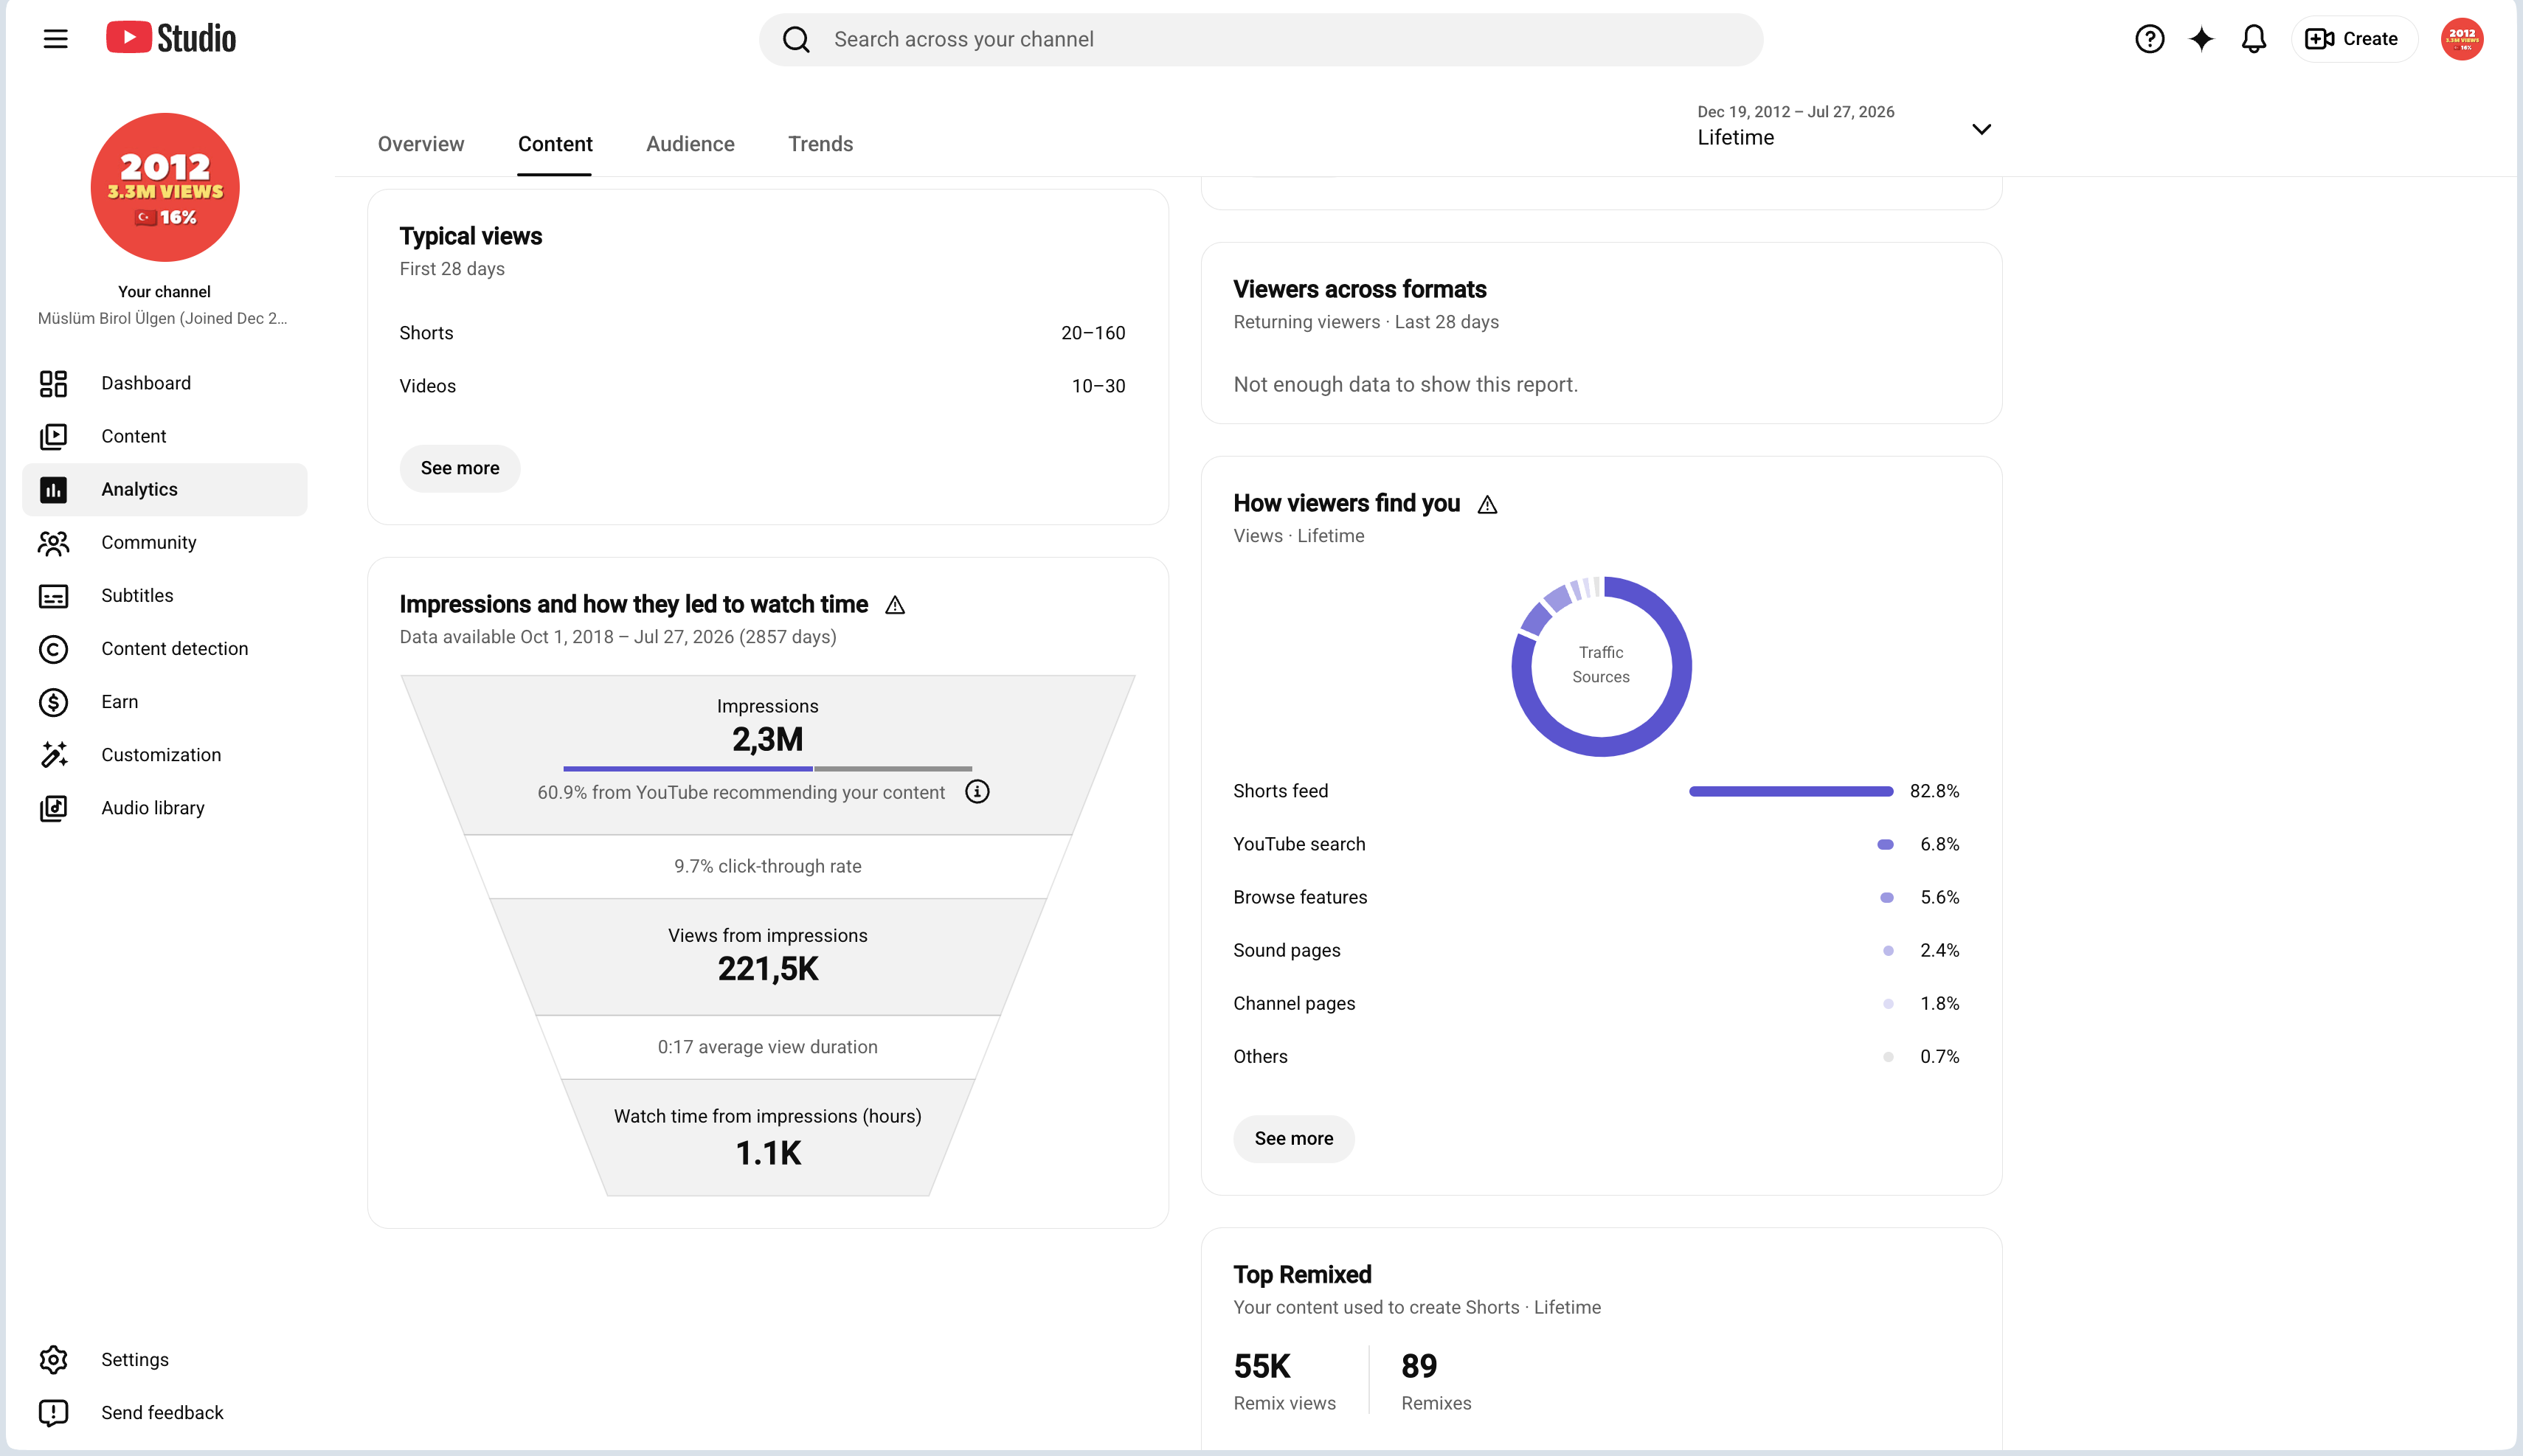The image size is (2523, 1456).
Task: Open account avatar menu at top right
Action: coord(2461,39)
